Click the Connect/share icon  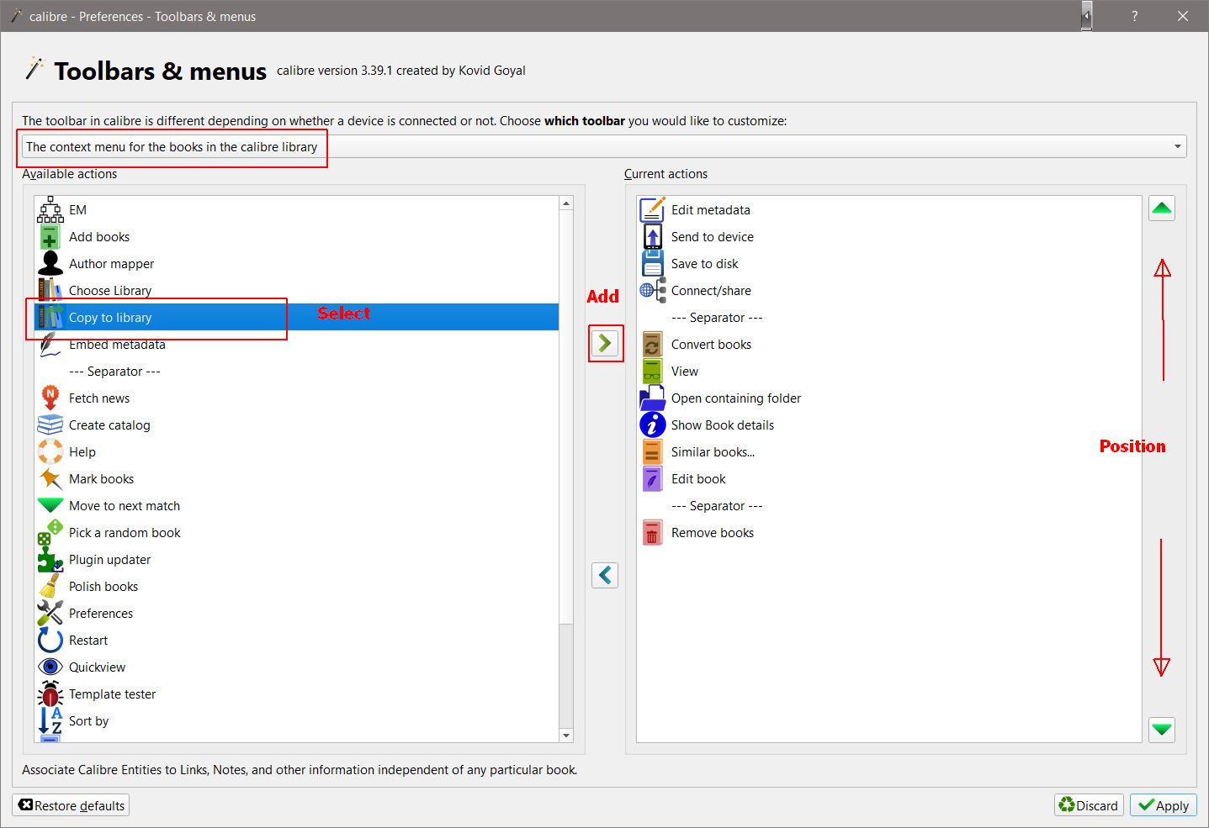point(653,290)
